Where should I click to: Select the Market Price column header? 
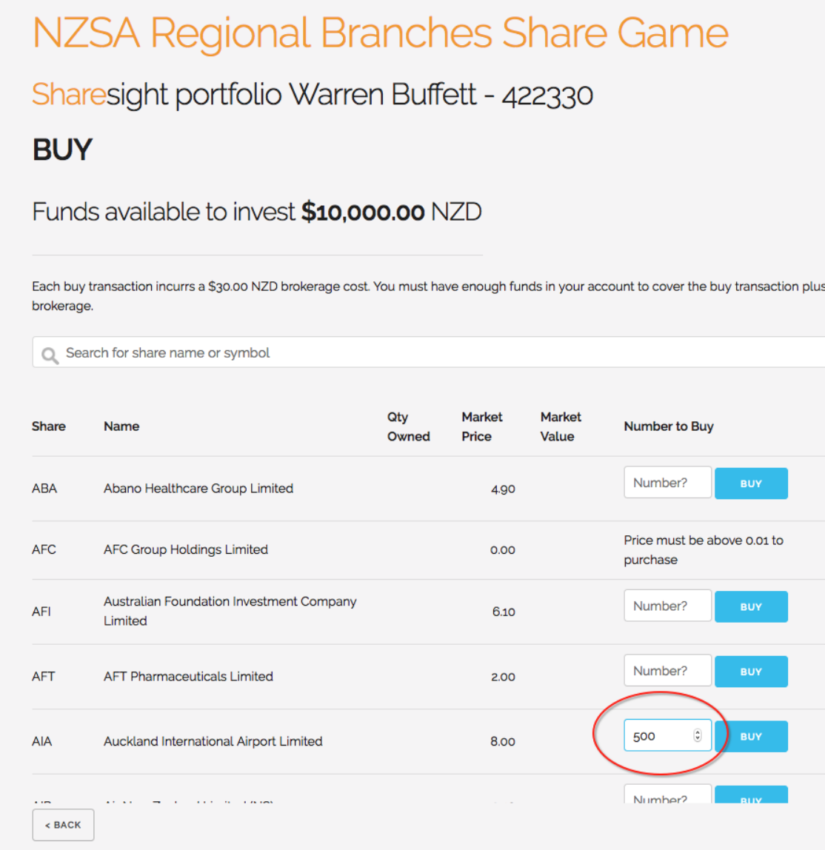click(481, 426)
